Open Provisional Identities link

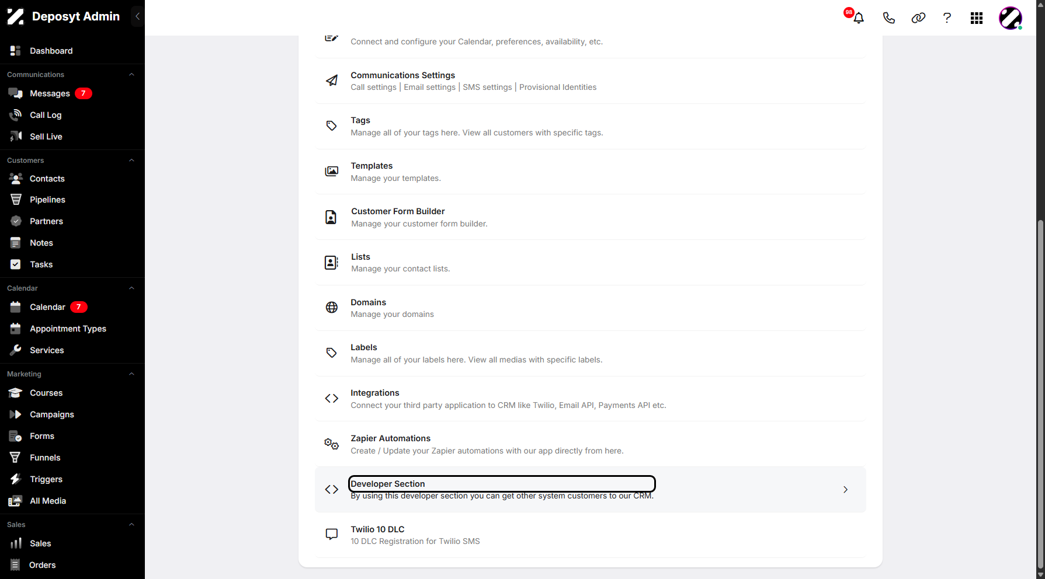pos(558,88)
